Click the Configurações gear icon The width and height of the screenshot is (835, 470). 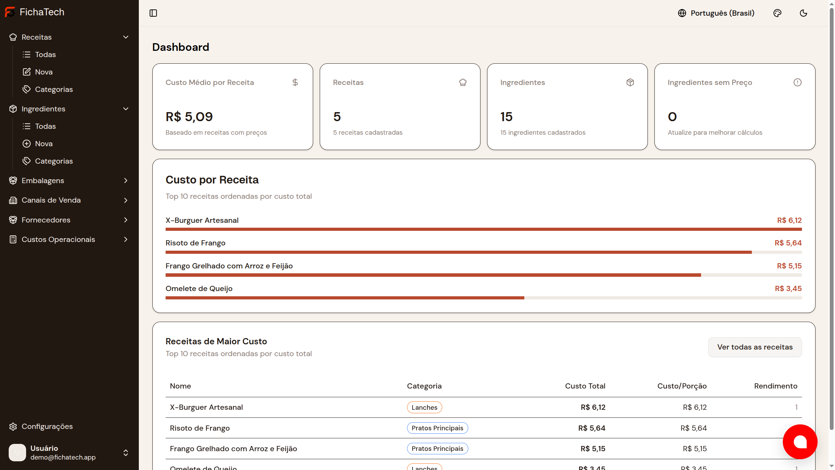pos(13,426)
